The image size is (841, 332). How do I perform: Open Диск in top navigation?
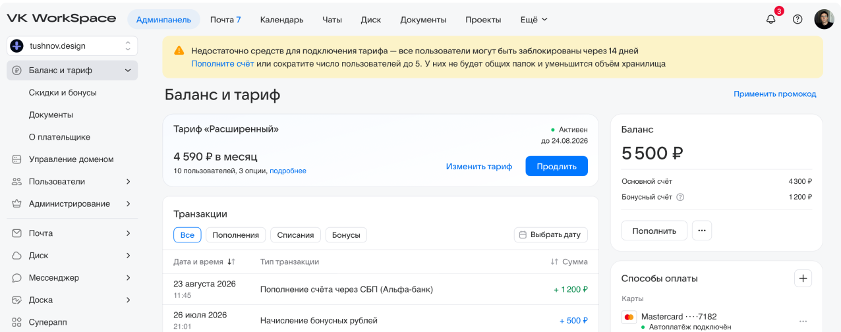[371, 20]
